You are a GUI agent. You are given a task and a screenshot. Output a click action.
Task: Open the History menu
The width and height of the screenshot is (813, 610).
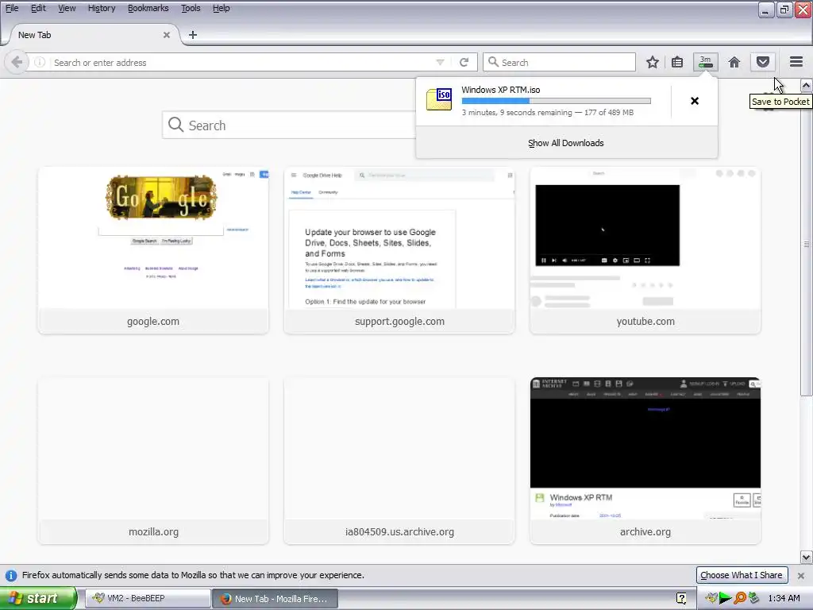(x=101, y=8)
